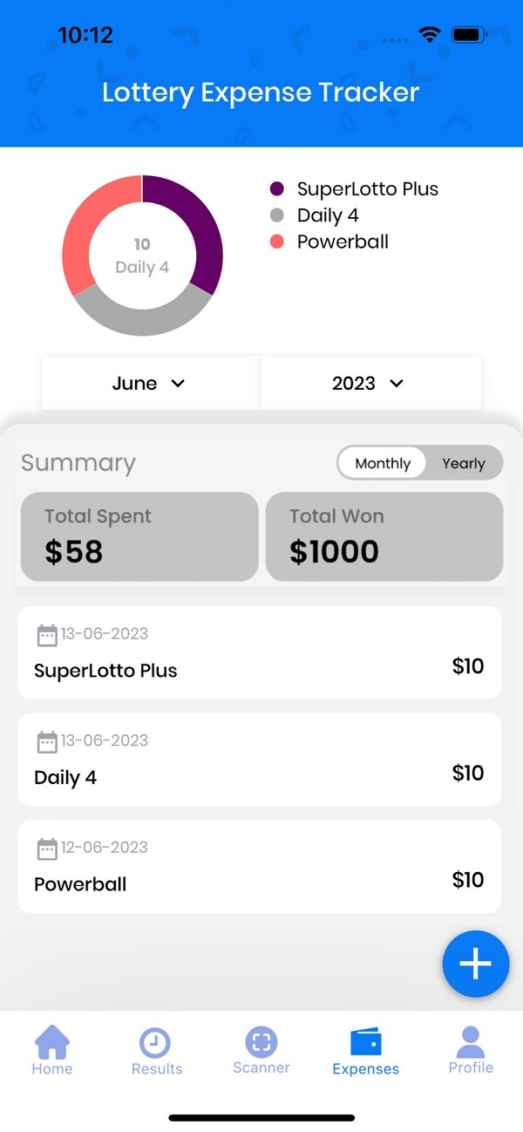This screenshot has height=1132, width=523.
Task: Click the purple SuperLotto Plus legend dot
Action: (x=277, y=189)
